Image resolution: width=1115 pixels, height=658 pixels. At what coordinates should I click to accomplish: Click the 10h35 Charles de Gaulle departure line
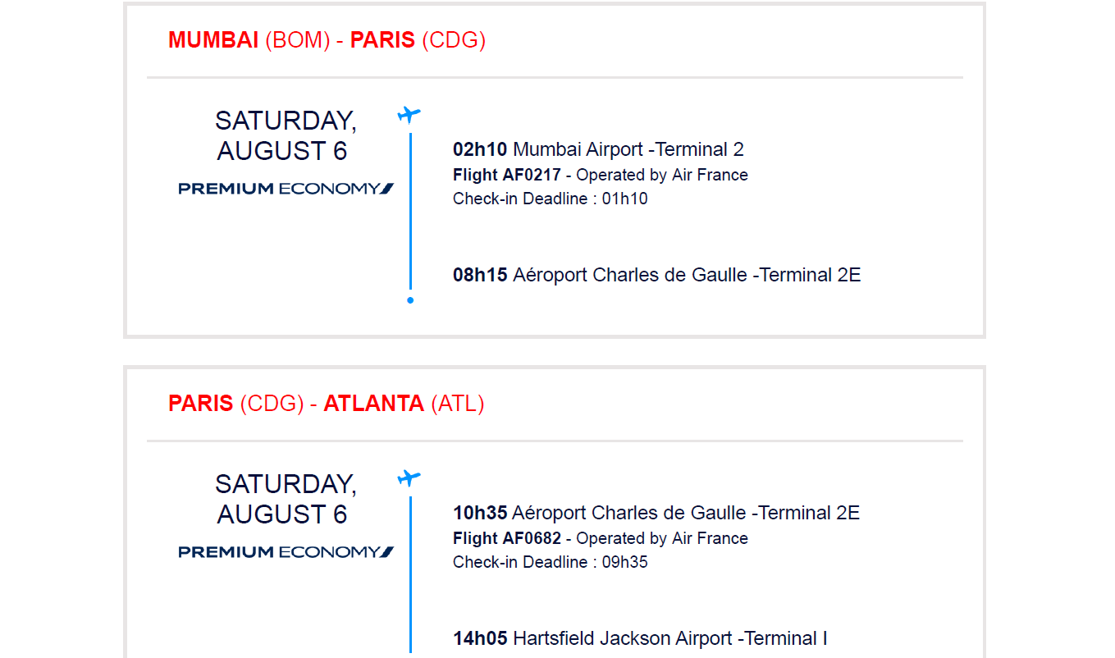656,513
